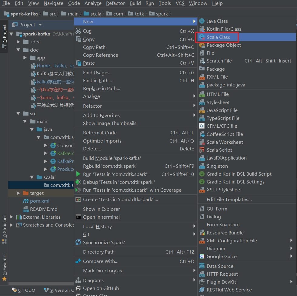Open the 9: Version Control tool window

tap(59, 290)
